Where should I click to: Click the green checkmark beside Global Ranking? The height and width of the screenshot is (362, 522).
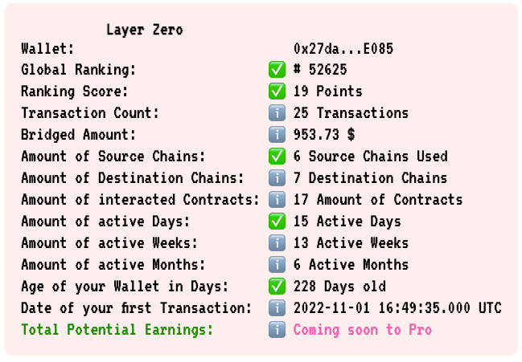pyautogui.click(x=277, y=69)
